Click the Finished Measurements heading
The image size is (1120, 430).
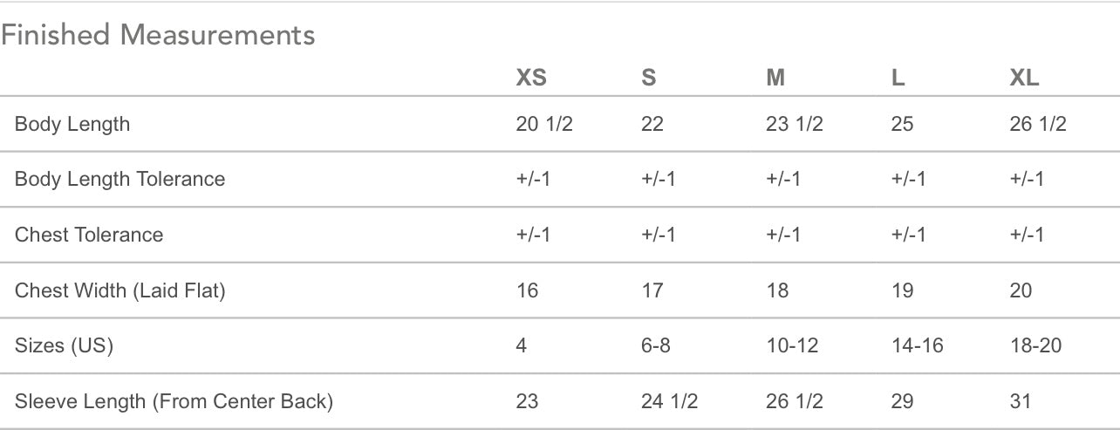click(x=158, y=36)
